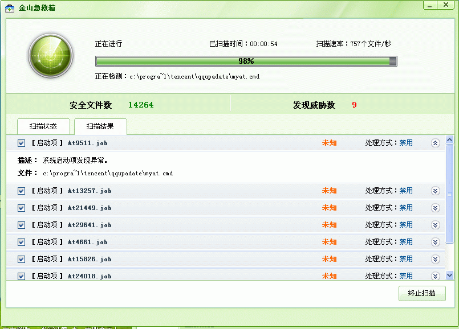Switch to the 扫描状态 tab
This screenshot has width=459, height=329.
[x=43, y=126]
